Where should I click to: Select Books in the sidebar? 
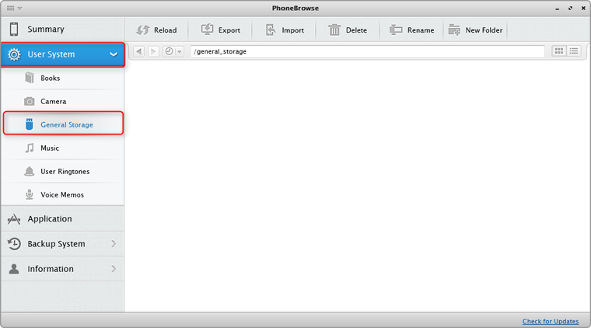coord(50,79)
